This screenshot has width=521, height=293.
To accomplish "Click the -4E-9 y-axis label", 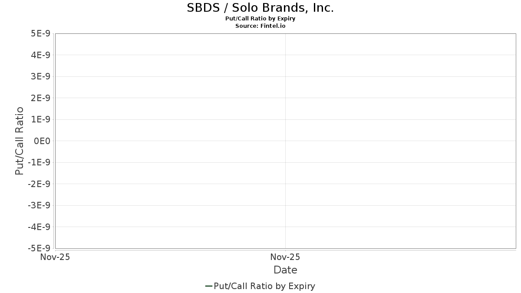I will pos(40,227).
